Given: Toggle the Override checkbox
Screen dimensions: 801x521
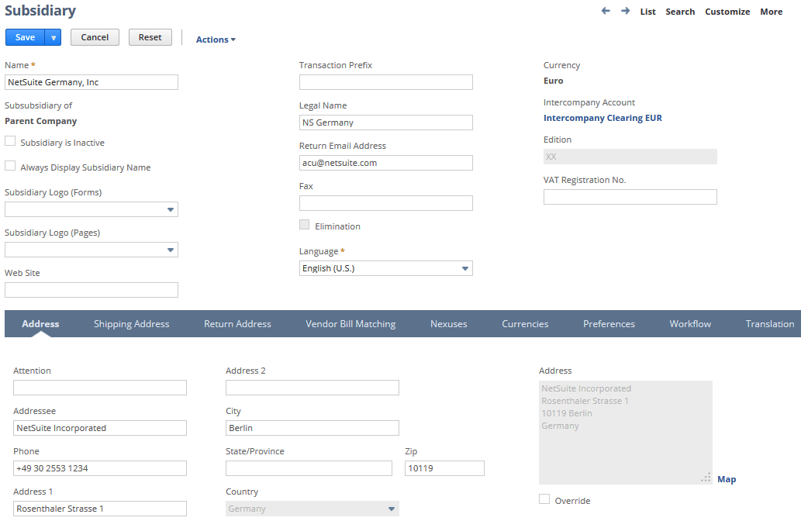Looking at the screenshot, I should [544, 499].
